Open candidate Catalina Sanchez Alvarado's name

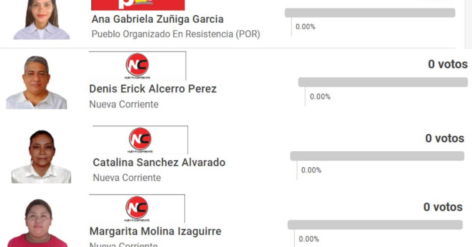(159, 162)
